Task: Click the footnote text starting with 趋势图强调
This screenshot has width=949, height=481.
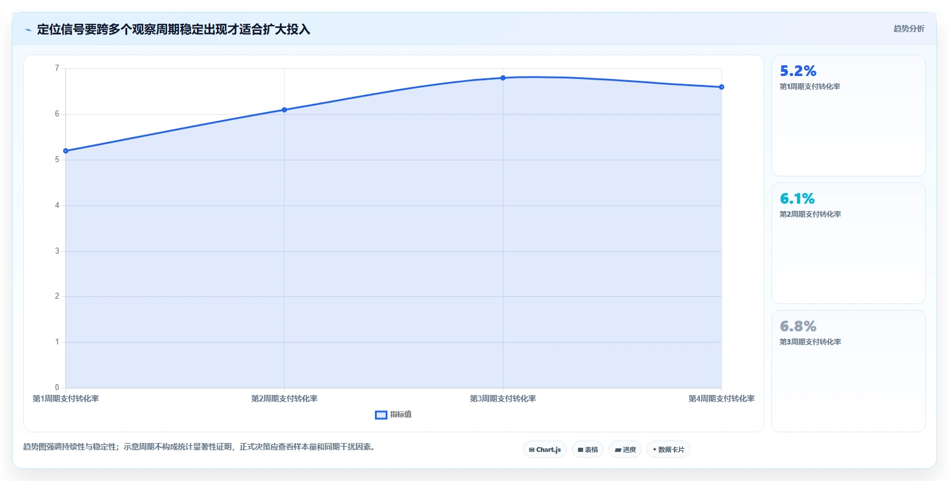Action: (x=200, y=447)
